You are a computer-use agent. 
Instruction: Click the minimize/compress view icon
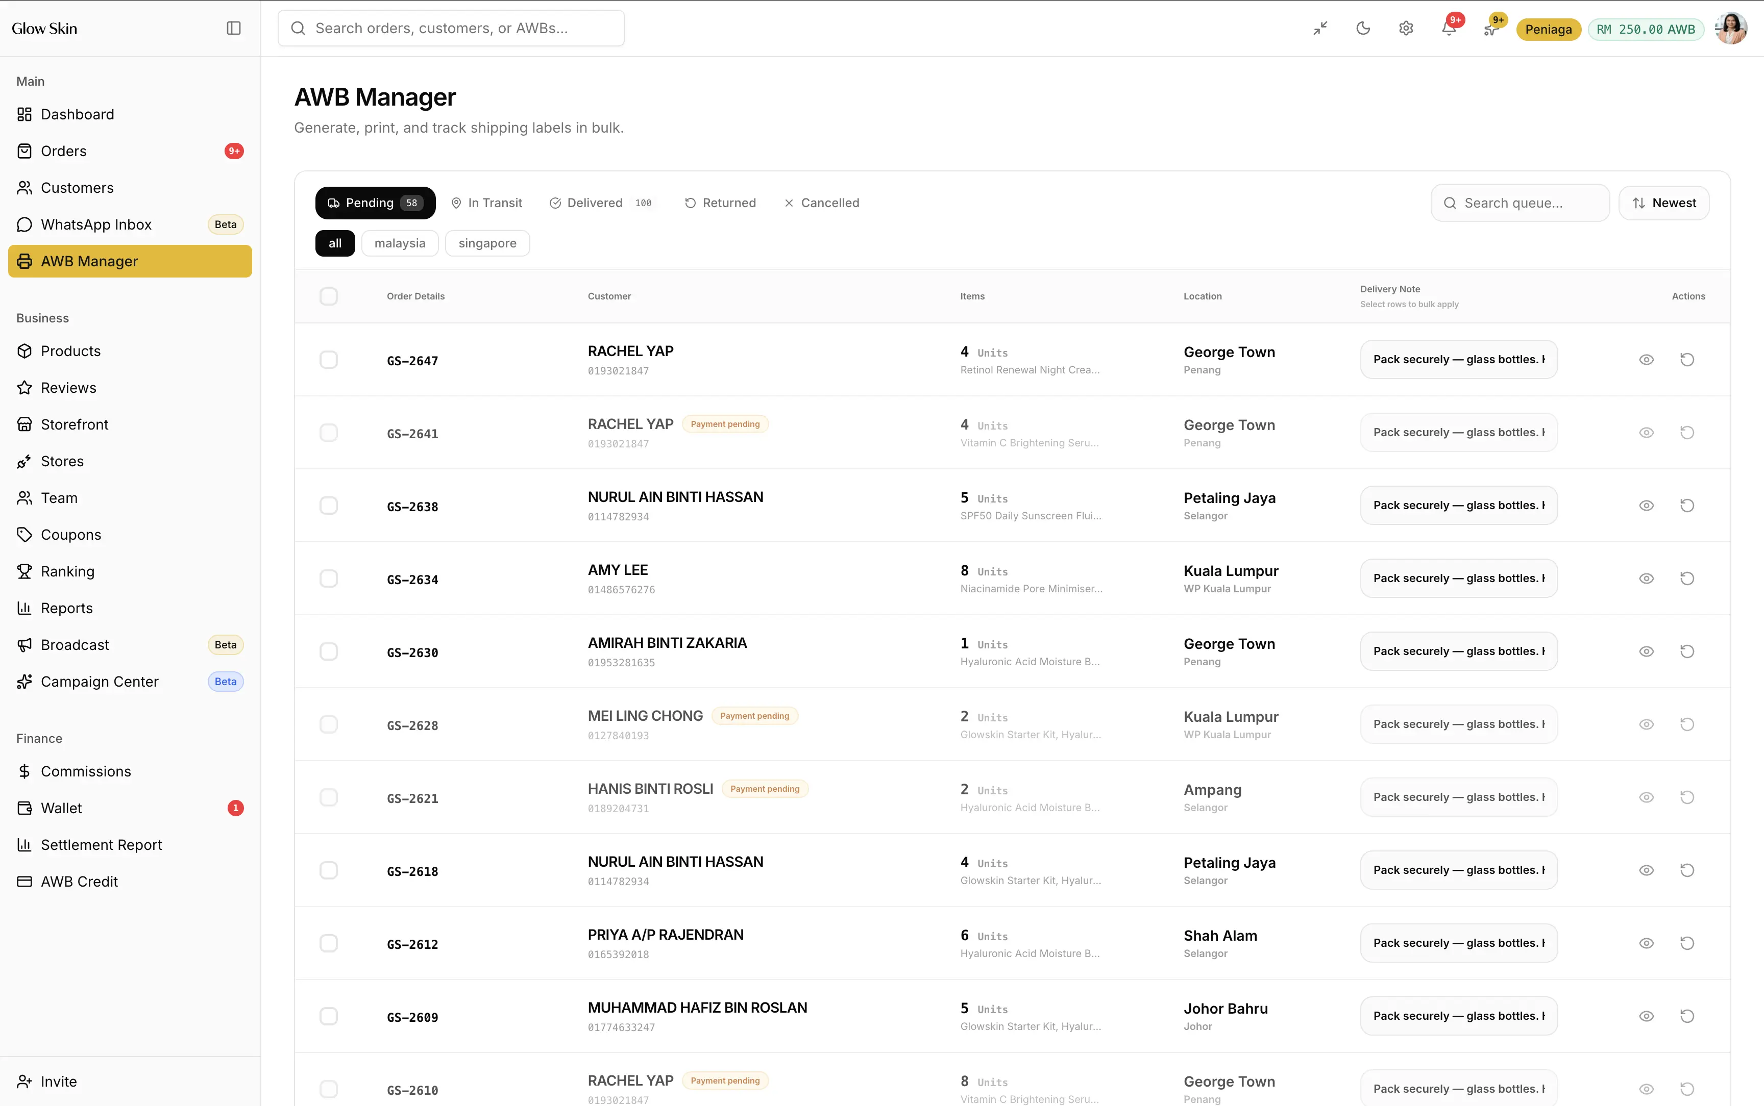1320,29
